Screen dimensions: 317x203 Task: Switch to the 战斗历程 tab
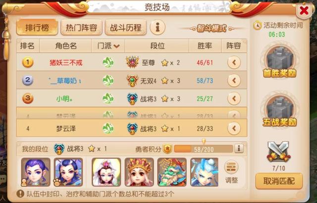point(126,27)
